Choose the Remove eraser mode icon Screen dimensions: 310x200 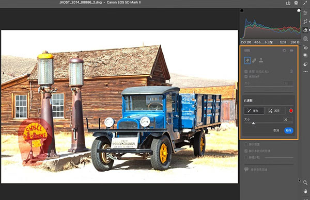tap(247, 60)
